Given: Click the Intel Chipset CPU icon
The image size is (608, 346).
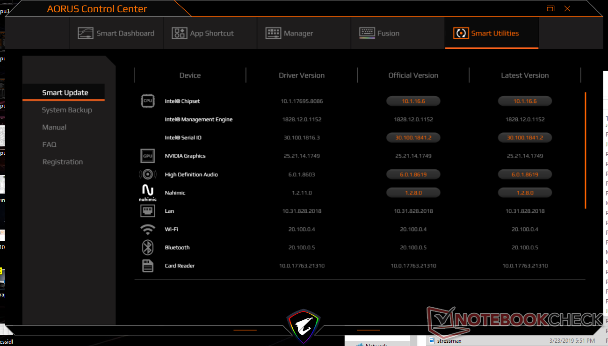Looking at the screenshot, I should coord(148,101).
